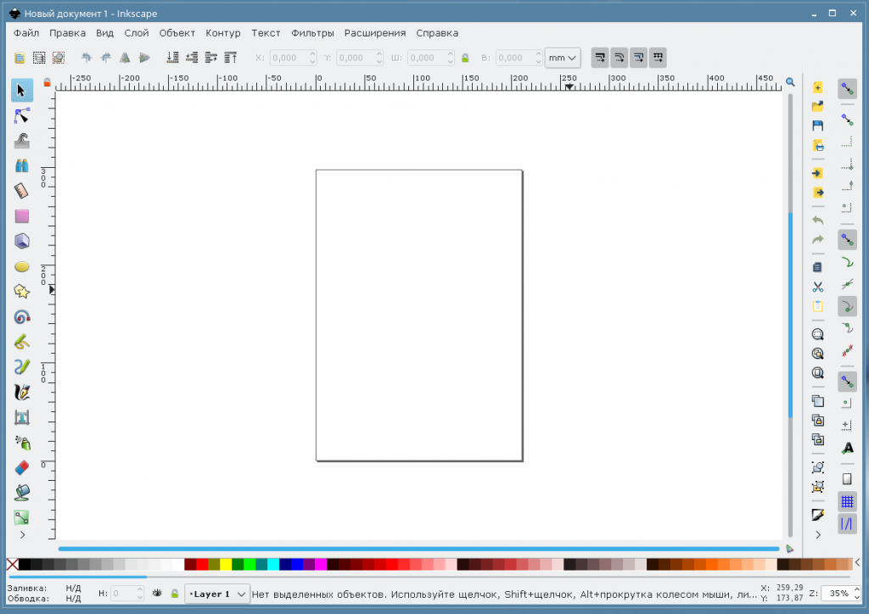Expand more tools chevron in toolbox
Image resolution: width=869 pixels, height=614 pixels.
[x=22, y=535]
